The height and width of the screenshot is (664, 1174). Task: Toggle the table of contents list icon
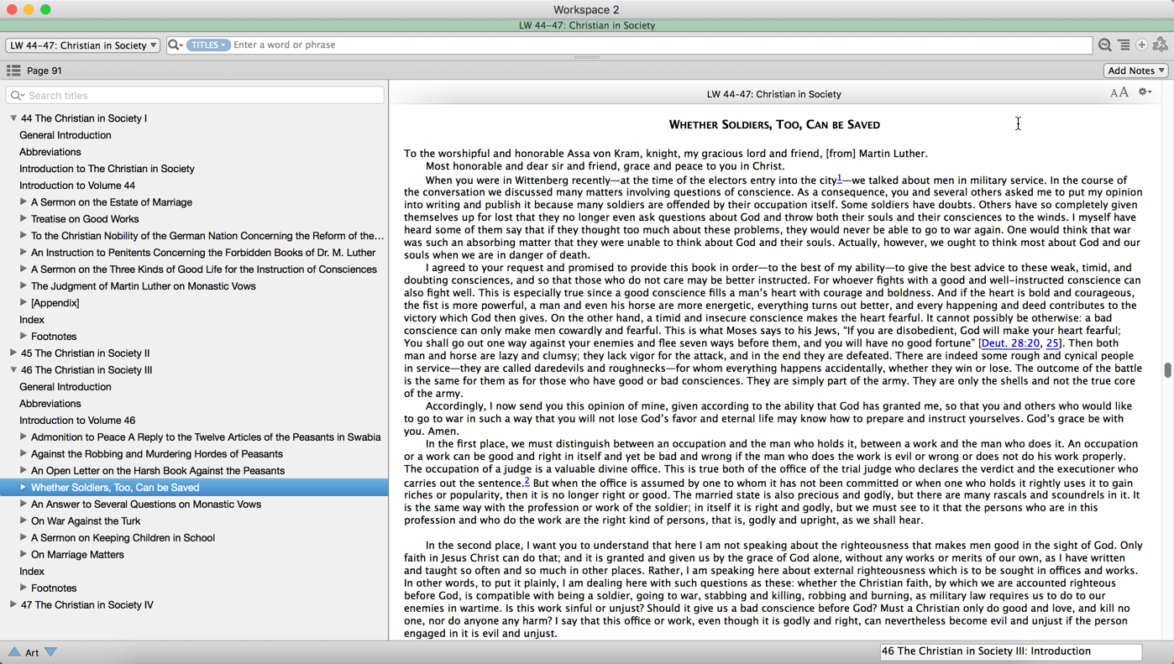(x=13, y=71)
